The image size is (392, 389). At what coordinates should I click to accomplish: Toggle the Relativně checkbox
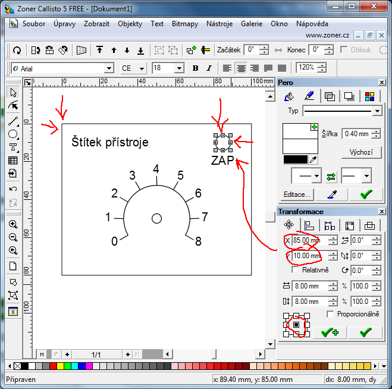[x=295, y=270]
